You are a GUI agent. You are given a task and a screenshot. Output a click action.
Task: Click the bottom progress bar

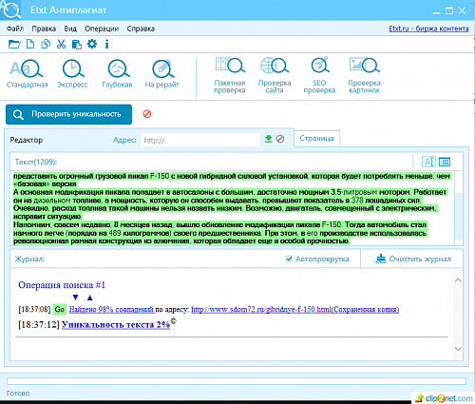point(237,381)
